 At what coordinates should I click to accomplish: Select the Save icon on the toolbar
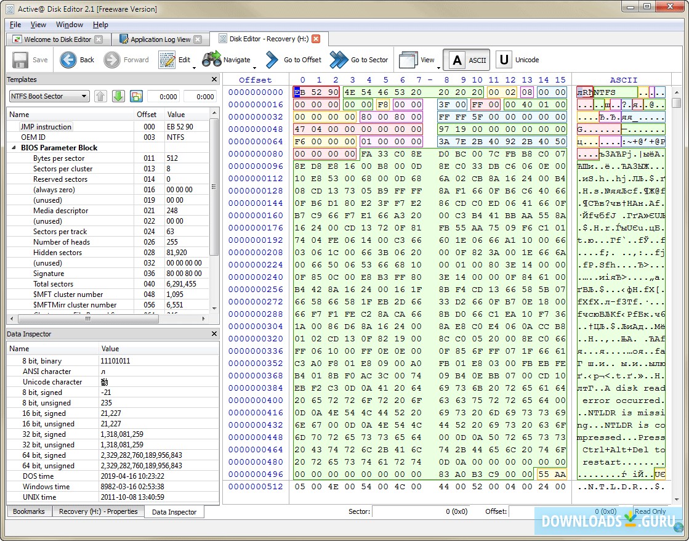tap(18, 59)
